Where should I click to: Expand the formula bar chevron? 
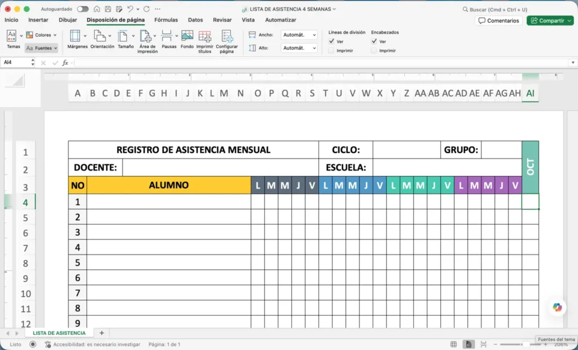(x=573, y=63)
